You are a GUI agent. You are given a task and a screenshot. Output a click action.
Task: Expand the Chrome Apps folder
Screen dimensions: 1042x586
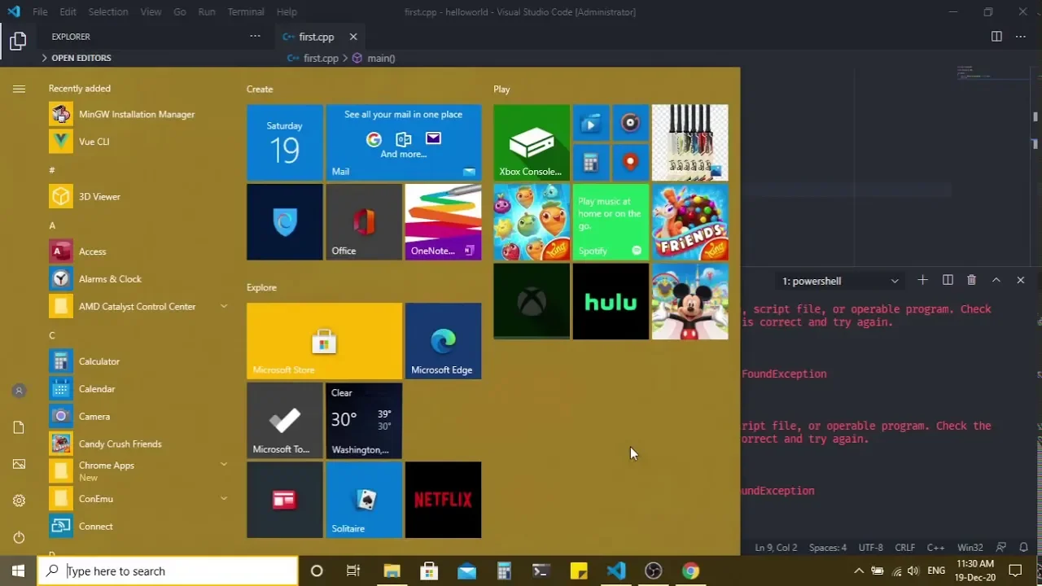(x=223, y=465)
